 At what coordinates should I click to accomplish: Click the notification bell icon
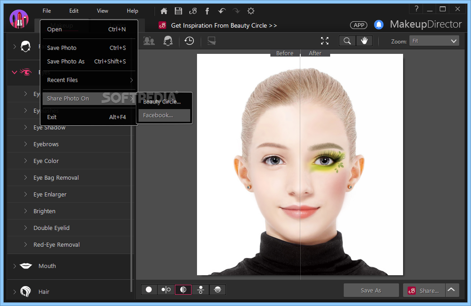[x=379, y=24]
